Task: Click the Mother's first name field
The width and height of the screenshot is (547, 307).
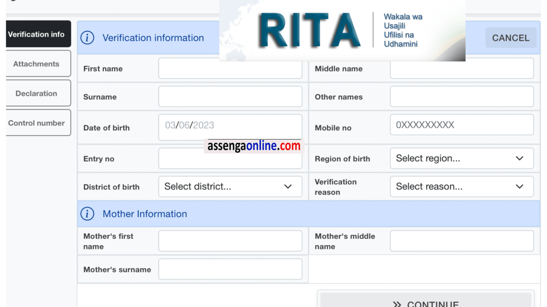Action: (x=230, y=241)
